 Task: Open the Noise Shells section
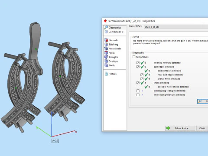click(x=115, y=49)
